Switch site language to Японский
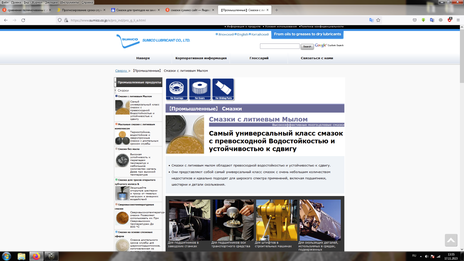This screenshot has width=464, height=261. pyautogui.click(x=226, y=34)
